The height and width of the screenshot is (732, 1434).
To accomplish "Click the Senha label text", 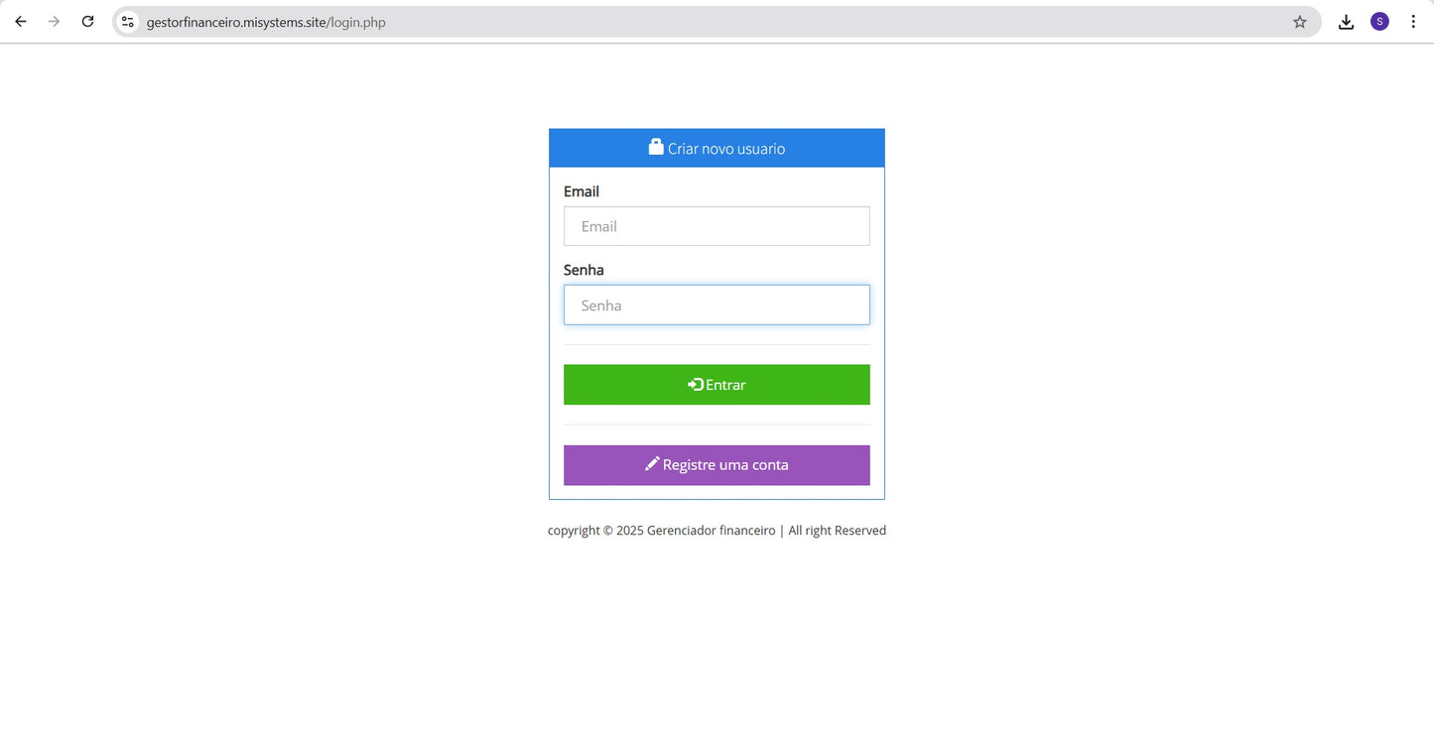I will [584, 269].
